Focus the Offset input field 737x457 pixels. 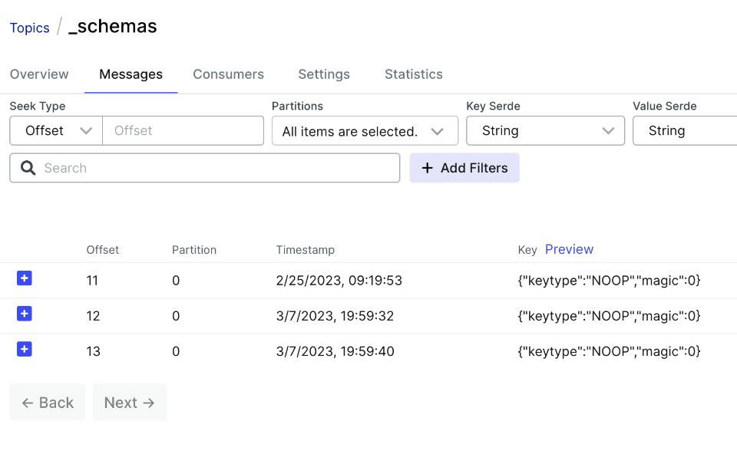[183, 131]
